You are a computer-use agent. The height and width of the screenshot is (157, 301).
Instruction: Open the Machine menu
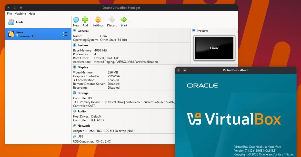[20, 14]
